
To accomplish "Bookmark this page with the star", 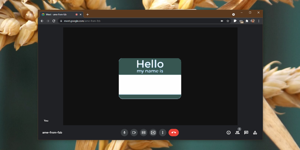I will (228, 21).
